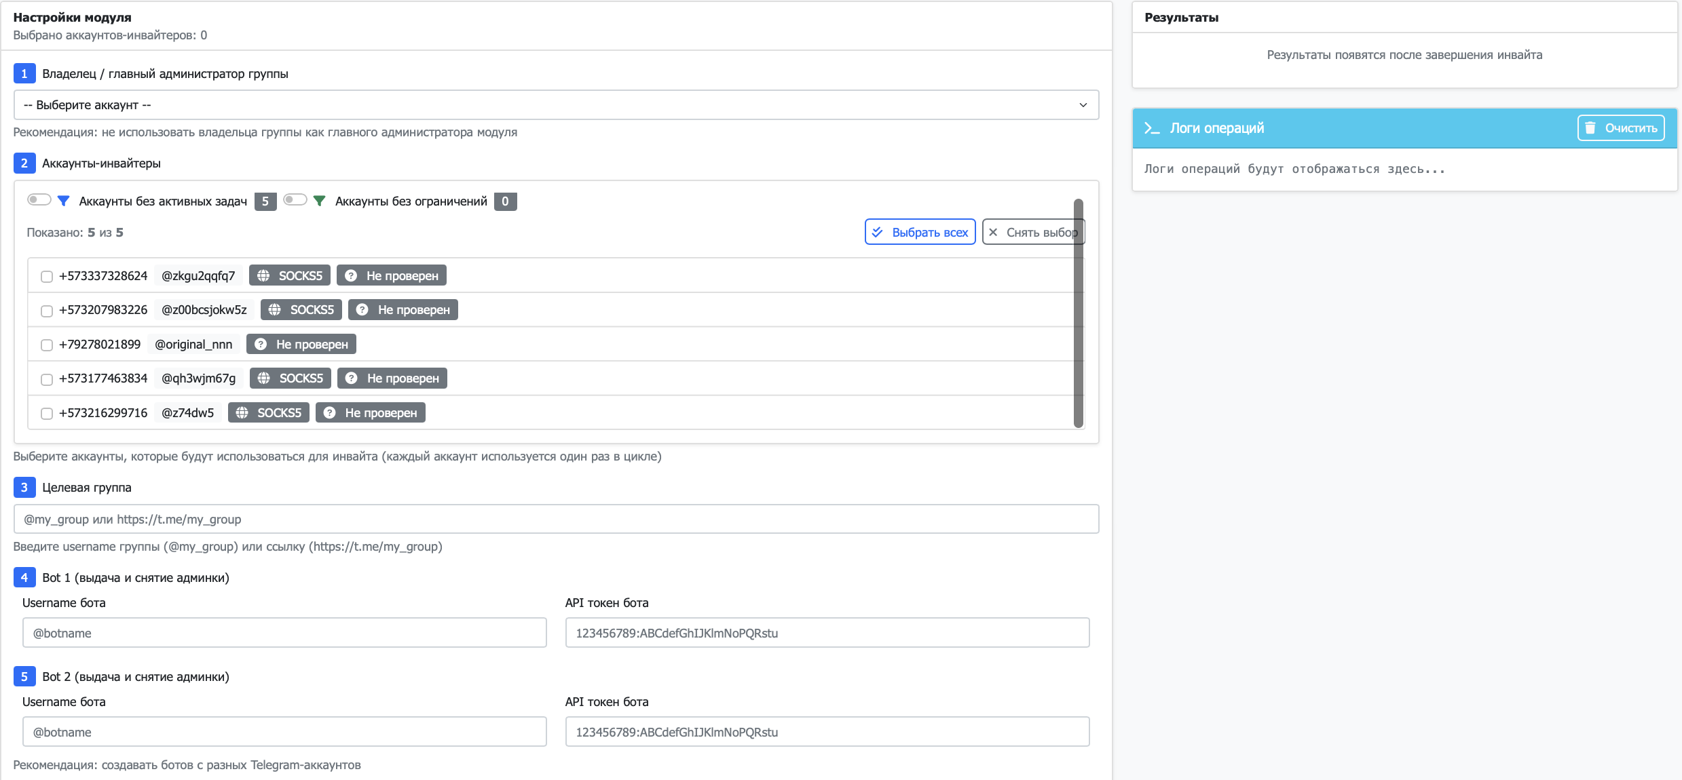Click globe icon on @z74dw5 SOCKS5 badge

(242, 412)
